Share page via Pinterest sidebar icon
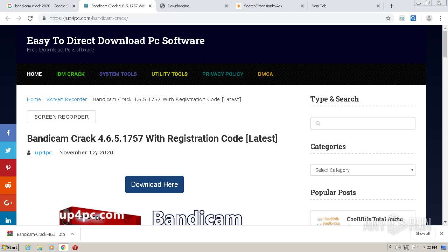448x252 pixels. click(8, 168)
